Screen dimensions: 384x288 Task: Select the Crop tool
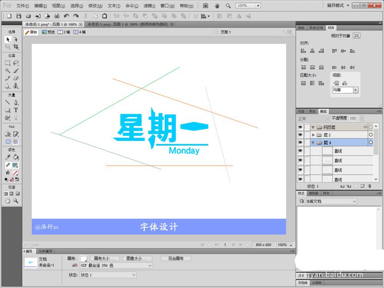[x=16, y=46]
